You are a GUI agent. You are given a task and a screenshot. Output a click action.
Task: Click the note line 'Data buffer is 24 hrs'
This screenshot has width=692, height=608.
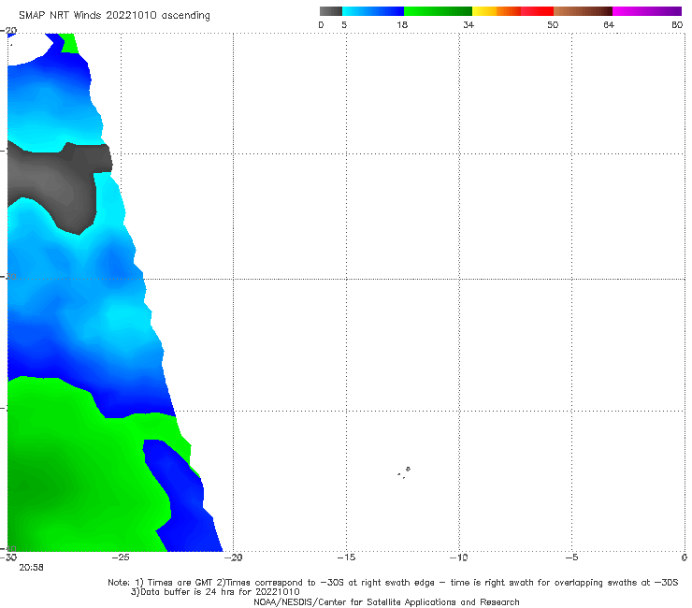point(215,592)
